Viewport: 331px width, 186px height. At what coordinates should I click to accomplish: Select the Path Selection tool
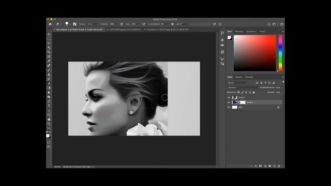(49, 110)
